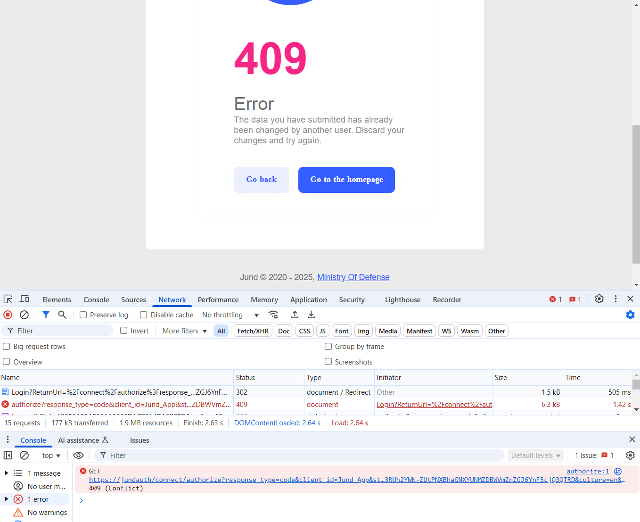Expand the More filters dropdown
The width and height of the screenshot is (640, 522).
click(x=185, y=331)
